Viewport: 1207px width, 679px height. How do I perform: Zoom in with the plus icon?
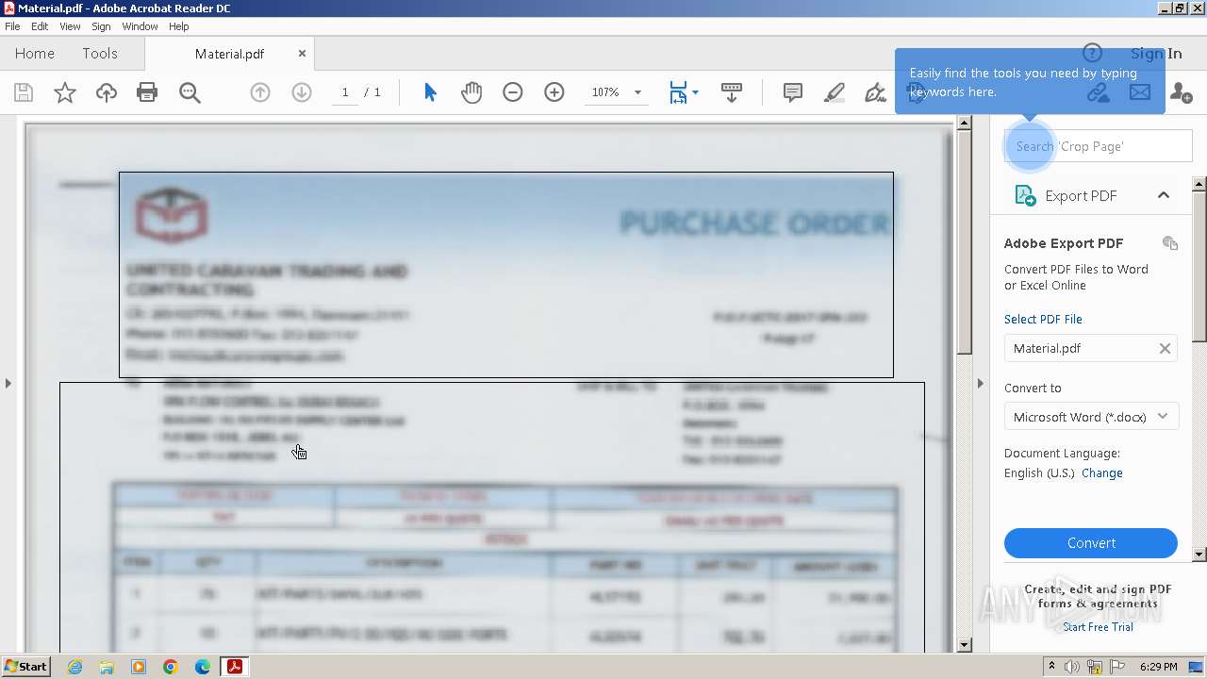[554, 92]
